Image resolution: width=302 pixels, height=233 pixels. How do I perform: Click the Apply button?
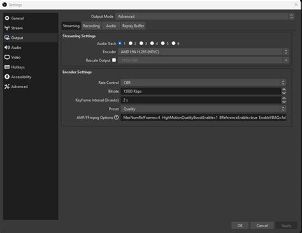pos(286,226)
